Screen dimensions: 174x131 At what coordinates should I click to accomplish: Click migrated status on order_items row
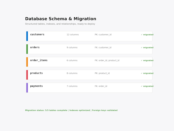[147, 60]
